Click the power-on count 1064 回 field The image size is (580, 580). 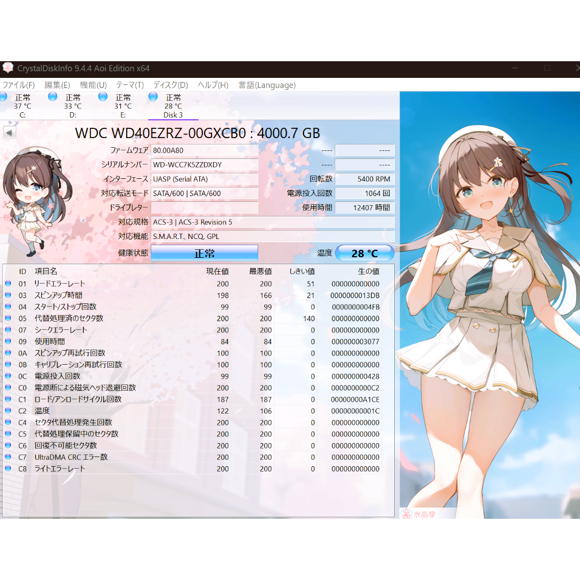[365, 193]
